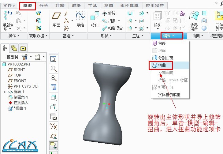Switch to the Folder Browser tab icon
Image resolution: width=223 pixels, height=154 pixels.
pyautogui.click(x=14, y=48)
